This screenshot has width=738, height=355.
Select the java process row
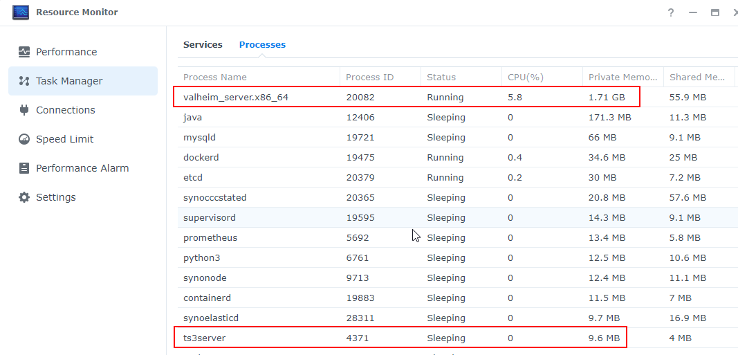pyautogui.click(x=458, y=117)
